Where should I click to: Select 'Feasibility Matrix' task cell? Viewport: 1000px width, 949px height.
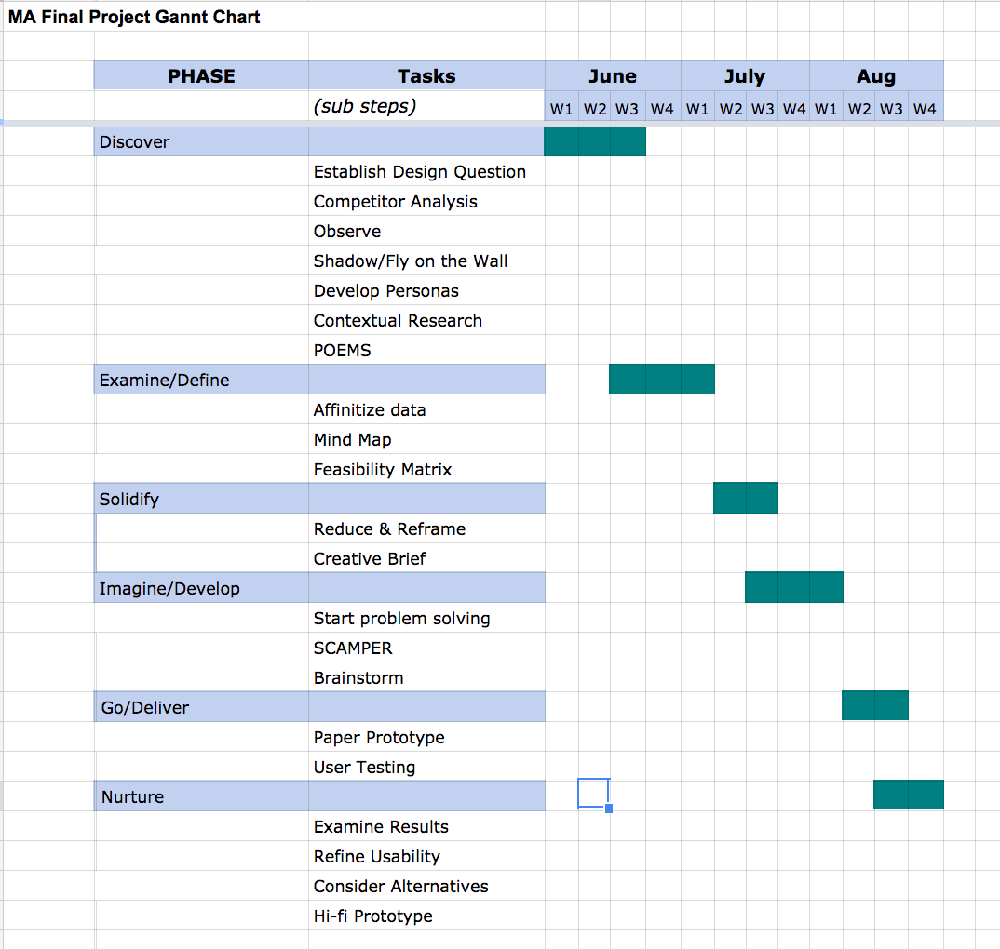click(x=426, y=469)
